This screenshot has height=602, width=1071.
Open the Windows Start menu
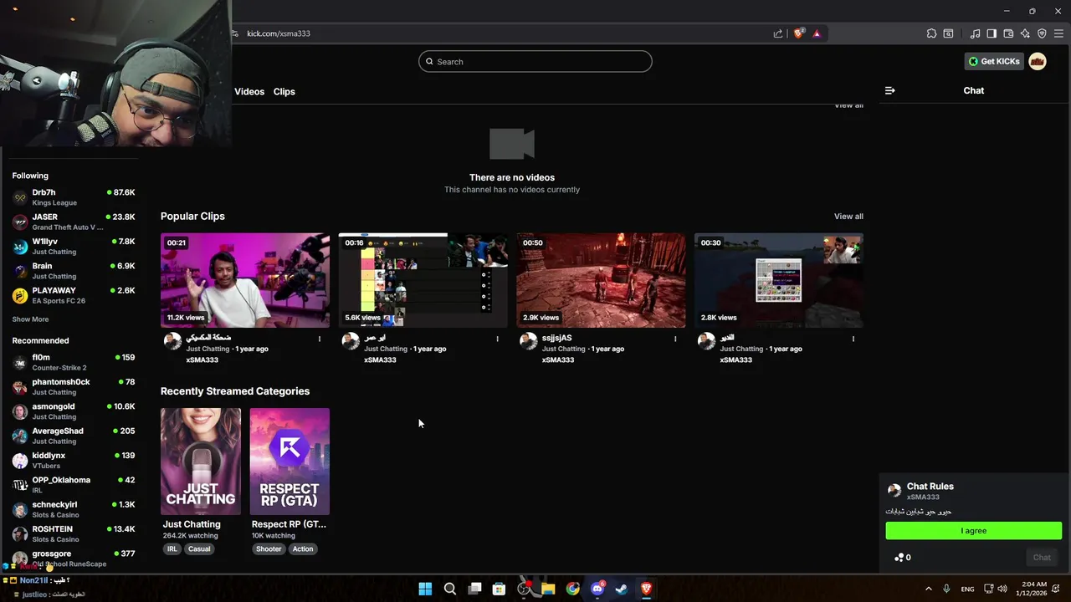pyautogui.click(x=425, y=589)
